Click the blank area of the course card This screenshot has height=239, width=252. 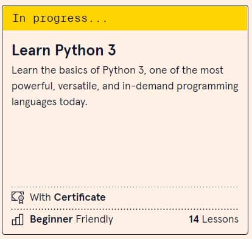[125, 147]
